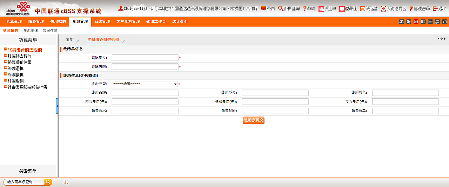Open 客户资料管理 menu
The image size is (449, 187).
[128, 22]
